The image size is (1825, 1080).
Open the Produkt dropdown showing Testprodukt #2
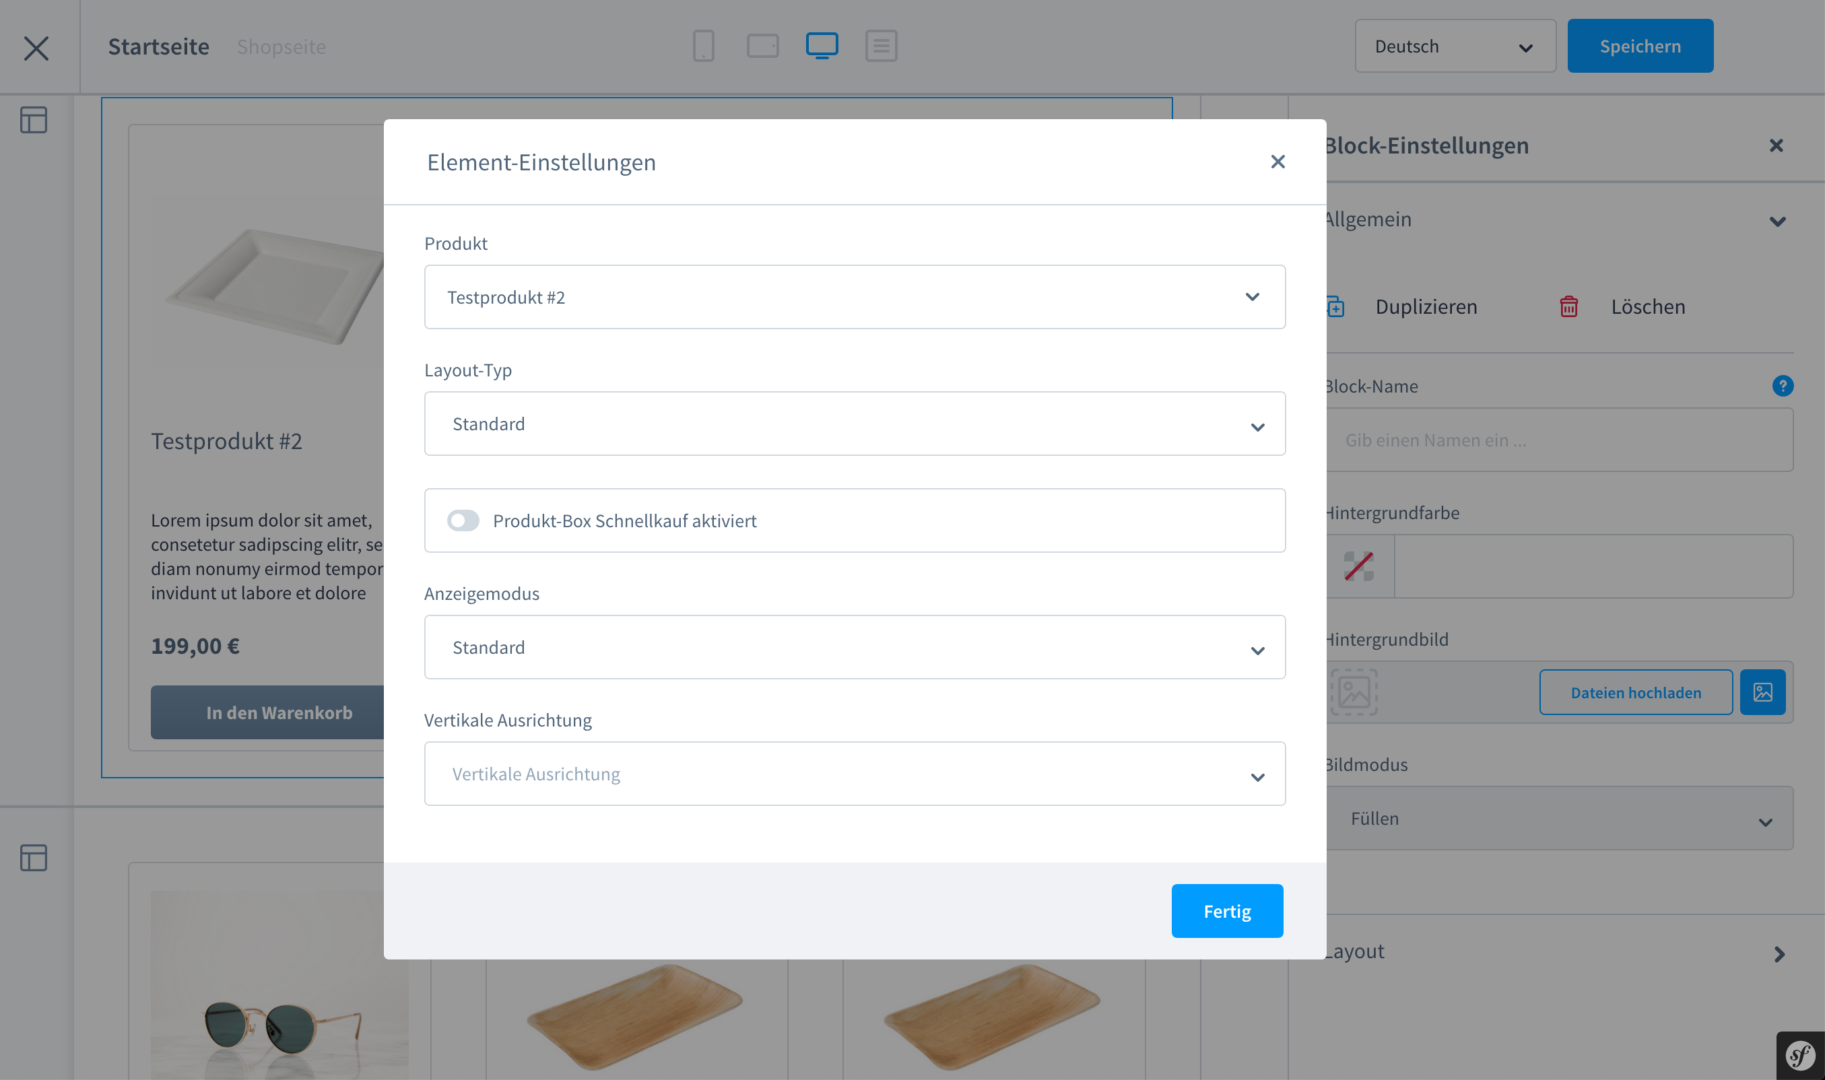855,297
